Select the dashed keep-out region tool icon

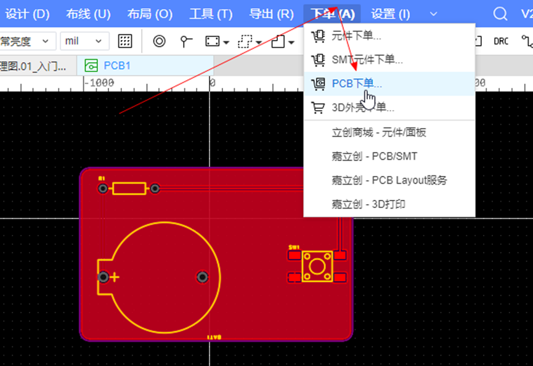(x=245, y=41)
